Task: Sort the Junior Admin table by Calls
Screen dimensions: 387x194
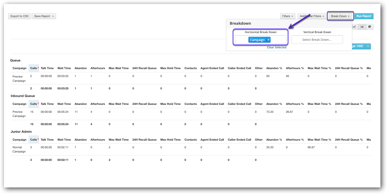Action: pyautogui.click(x=34, y=139)
